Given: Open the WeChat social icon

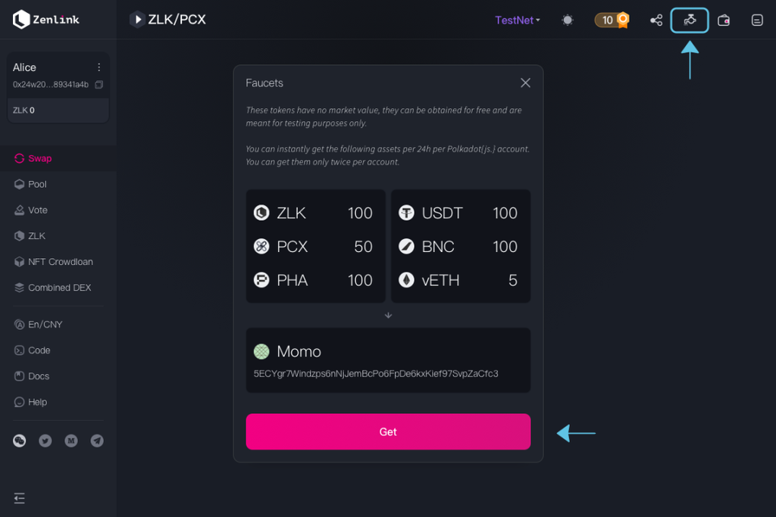Looking at the screenshot, I should click(19, 441).
